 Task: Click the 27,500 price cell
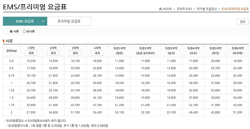point(31,112)
